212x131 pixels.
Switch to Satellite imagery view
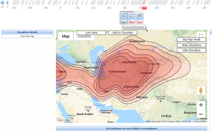pos(84,36)
